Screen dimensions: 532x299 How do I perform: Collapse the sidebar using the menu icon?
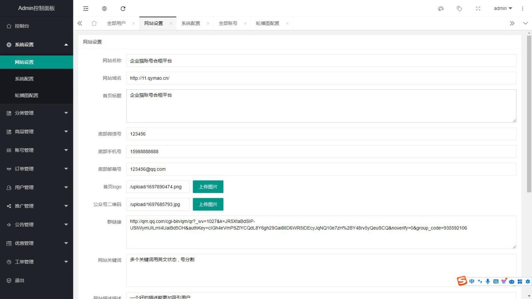pyautogui.click(x=86, y=8)
